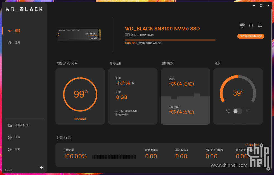Click the WD_BLACK logo in sidebar
This screenshot has height=175, width=274.
click(25, 9)
